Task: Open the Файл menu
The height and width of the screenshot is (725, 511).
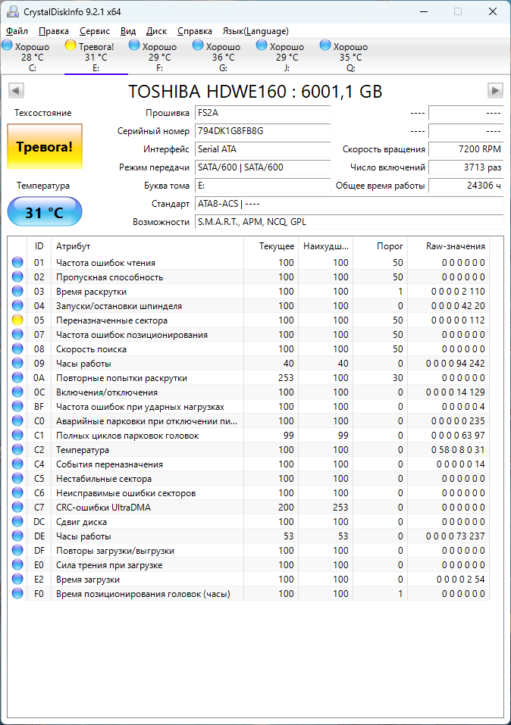Action: tap(17, 31)
